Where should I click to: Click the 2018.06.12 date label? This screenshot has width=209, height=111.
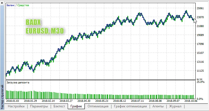pos(120,101)
